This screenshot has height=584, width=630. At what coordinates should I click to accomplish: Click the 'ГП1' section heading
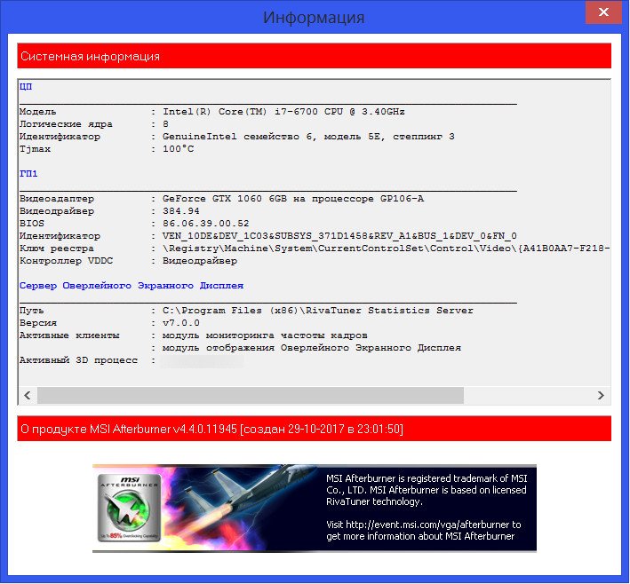[28, 173]
